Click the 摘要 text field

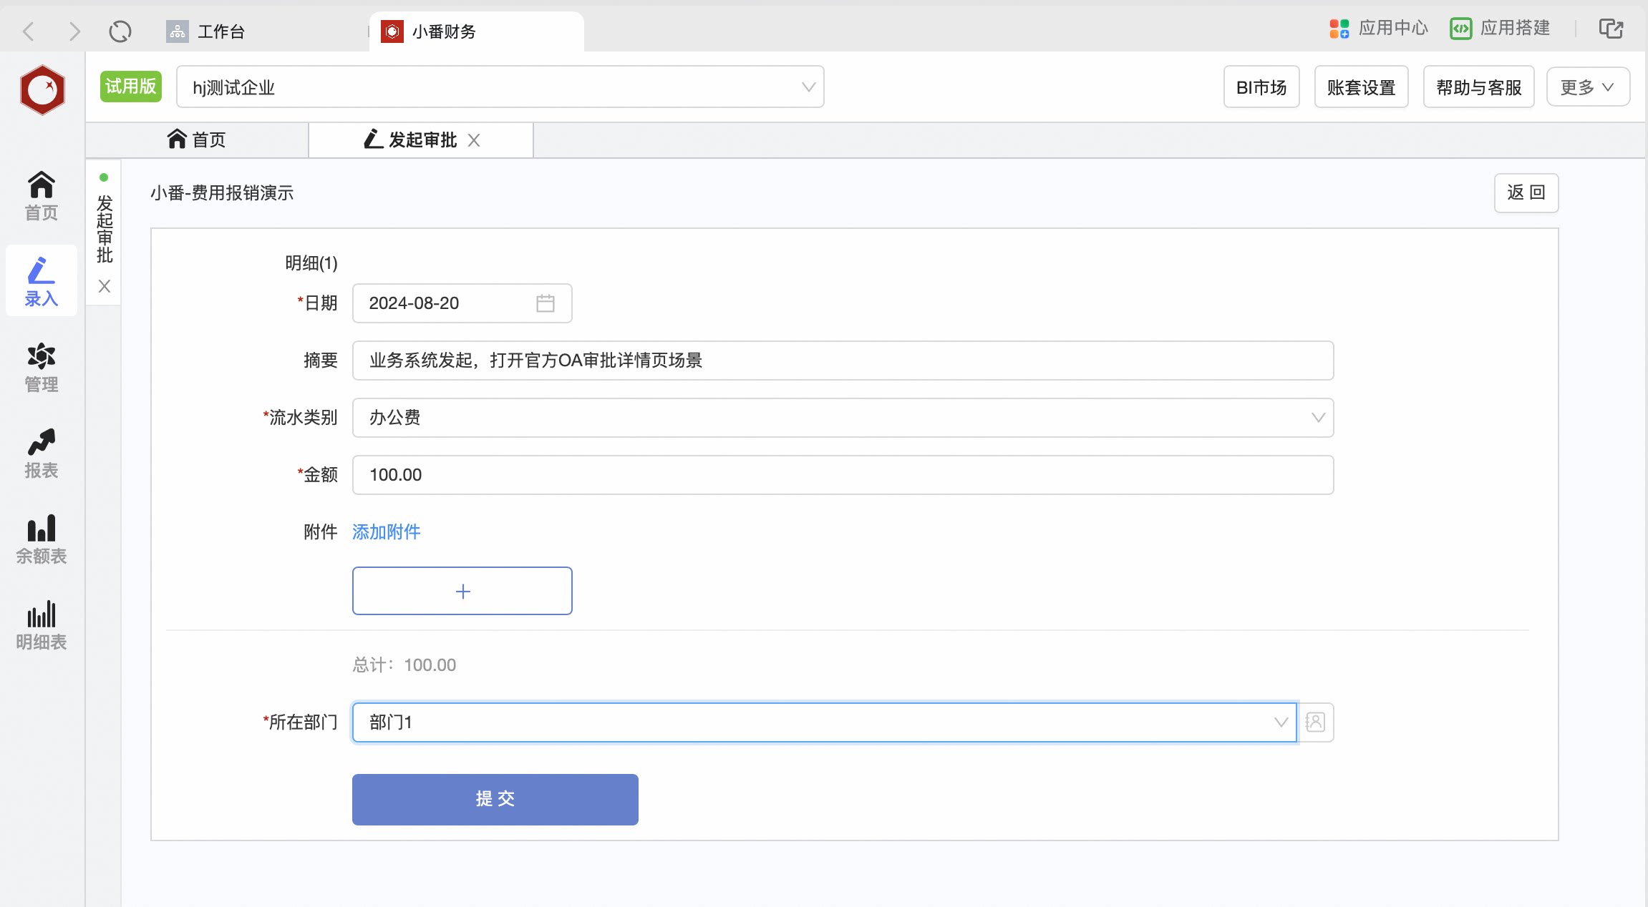point(843,361)
